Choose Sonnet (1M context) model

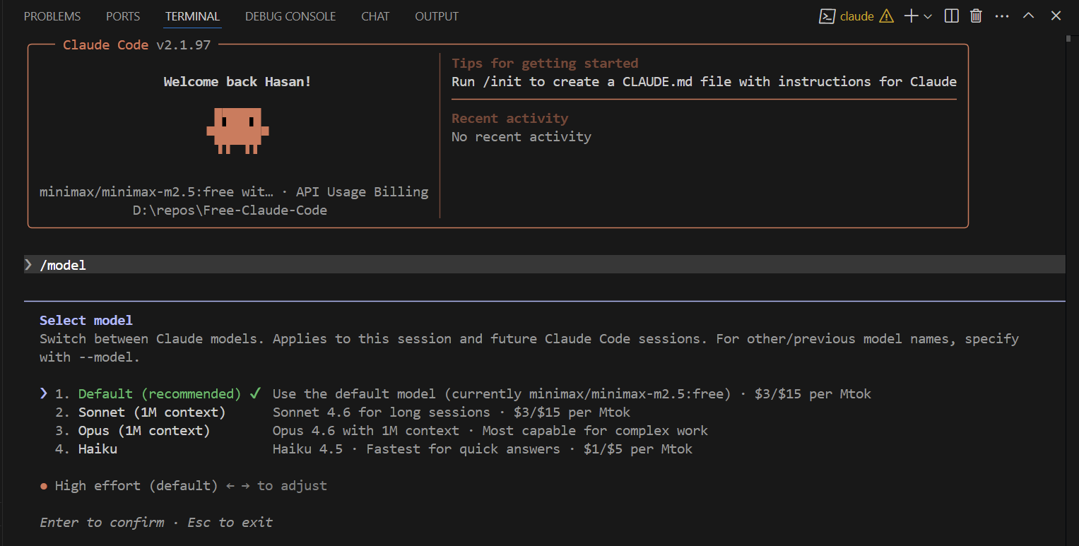click(x=151, y=413)
